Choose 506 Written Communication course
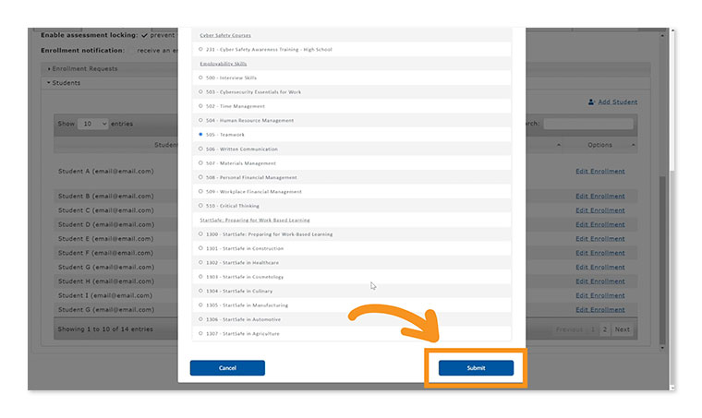This screenshot has width=702, height=418. coord(200,149)
